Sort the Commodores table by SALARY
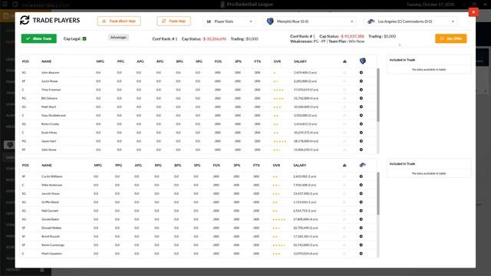The width and height of the screenshot is (491, 276). click(x=300, y=166)
